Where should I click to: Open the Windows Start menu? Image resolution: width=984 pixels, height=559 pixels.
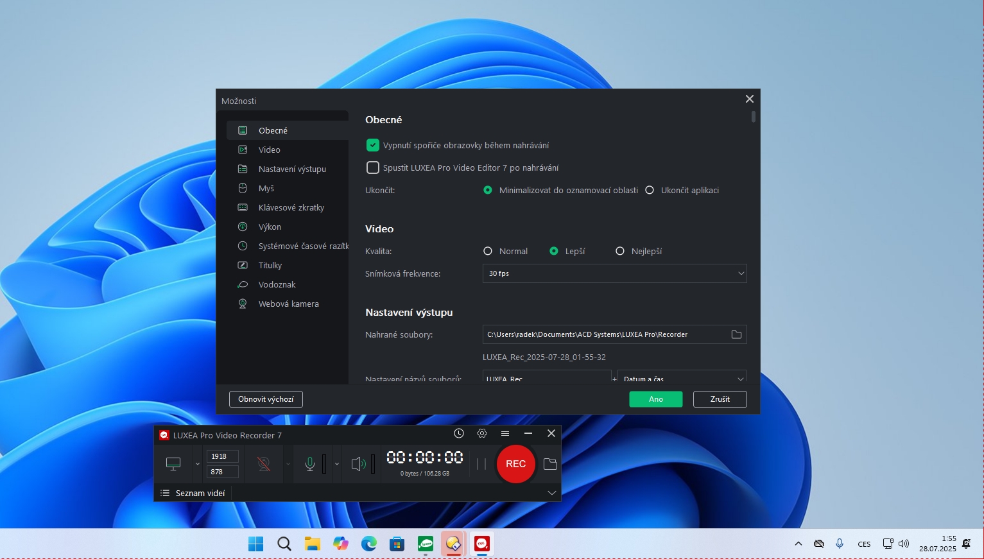[255, 544]
